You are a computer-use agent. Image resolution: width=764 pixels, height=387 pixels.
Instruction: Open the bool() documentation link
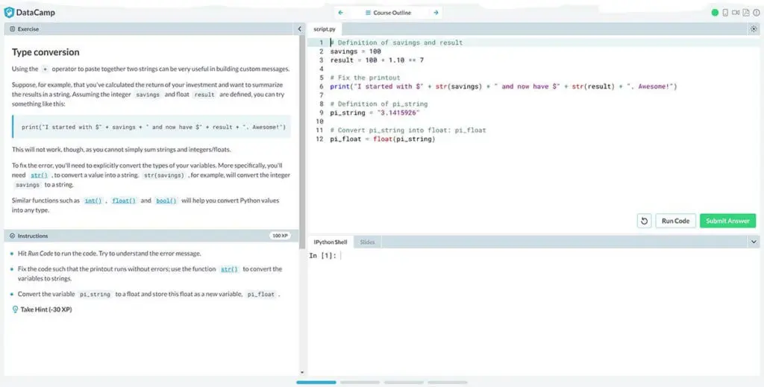pos(166,201)
